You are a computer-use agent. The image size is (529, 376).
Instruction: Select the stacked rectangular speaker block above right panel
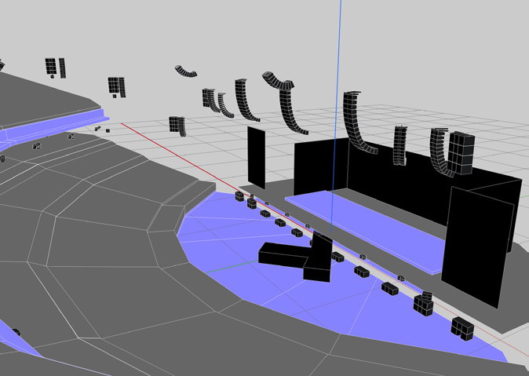point(461,152)
